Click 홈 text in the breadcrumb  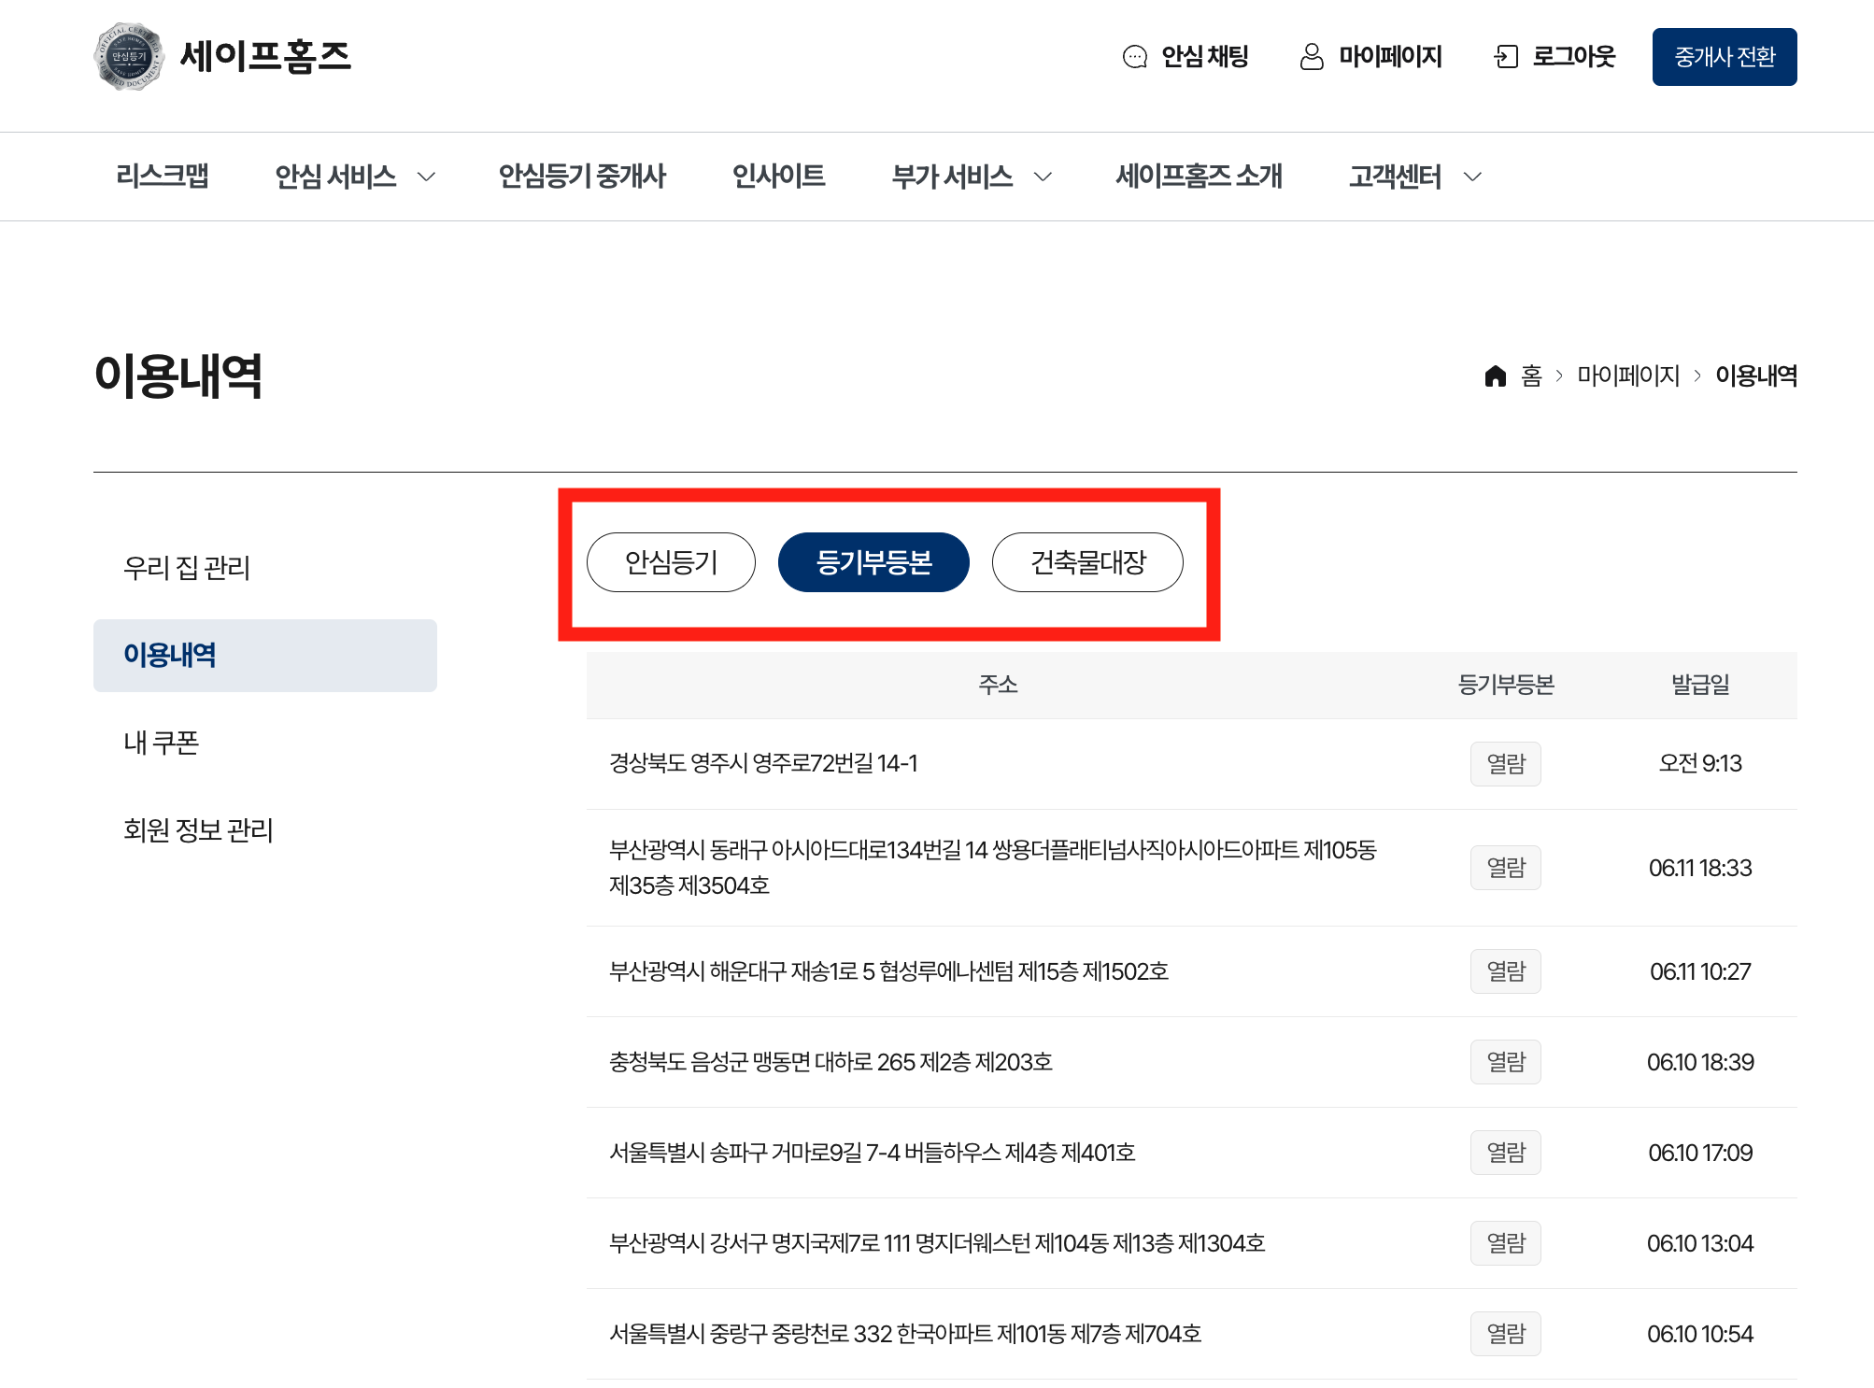pos(1531,375)
